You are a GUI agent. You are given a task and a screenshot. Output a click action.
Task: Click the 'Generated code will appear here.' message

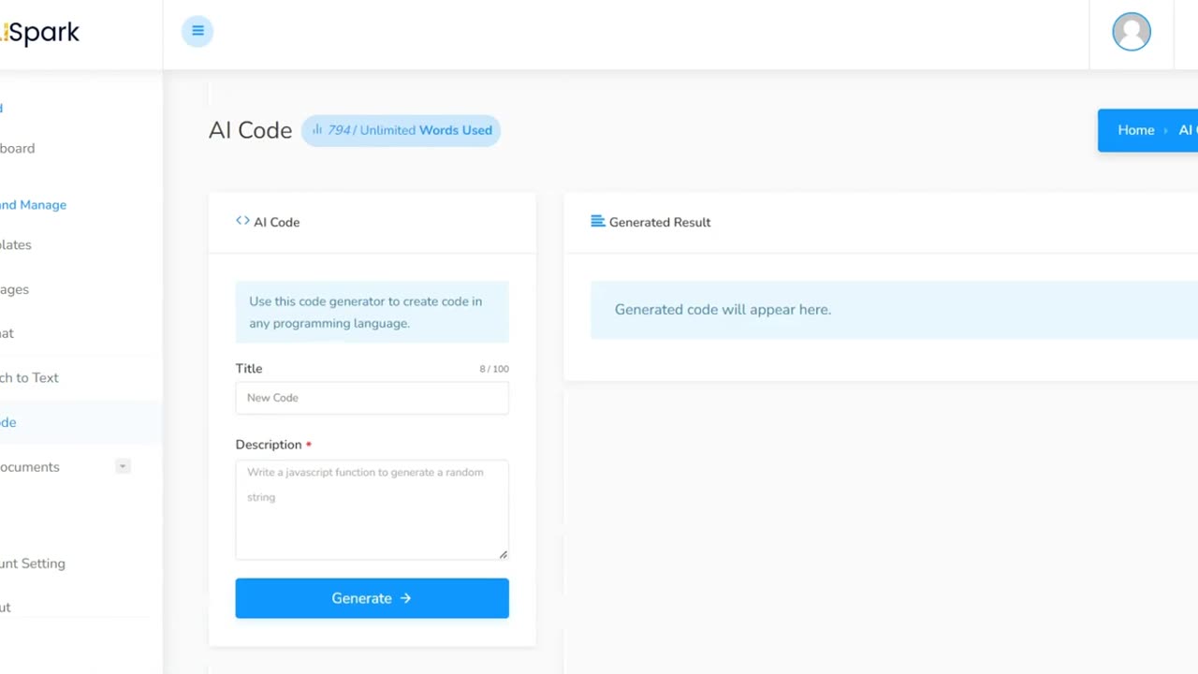coord(723,310)
